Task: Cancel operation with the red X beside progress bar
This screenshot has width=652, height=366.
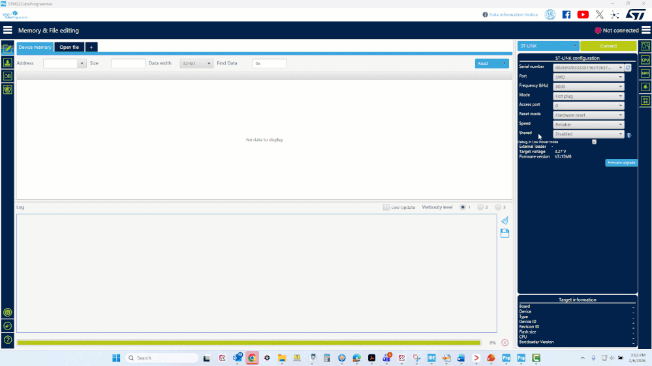Action: coord(505,343)
